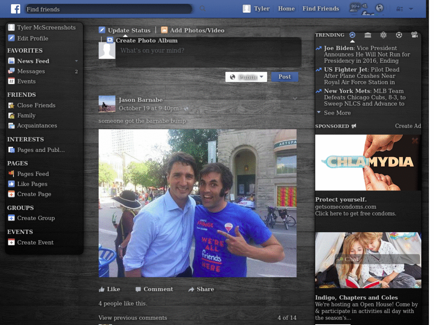Click the sponsored megaphone icon
Screen dimensions: 434x325
click(x=354, y=126)
